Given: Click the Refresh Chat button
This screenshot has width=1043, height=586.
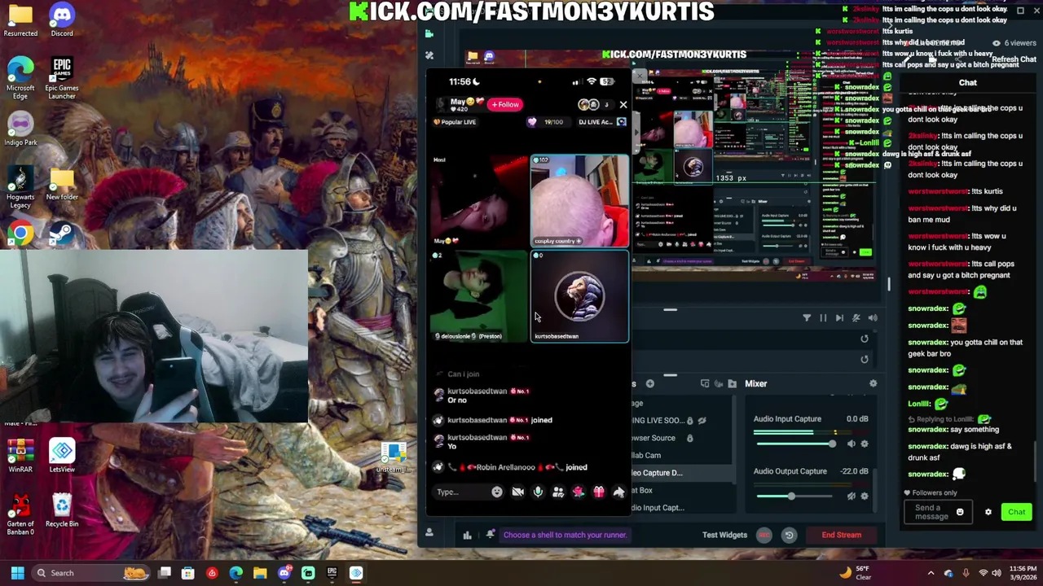Looking at the screenshot, I should pyautogui.click(x=1014, y=59).
